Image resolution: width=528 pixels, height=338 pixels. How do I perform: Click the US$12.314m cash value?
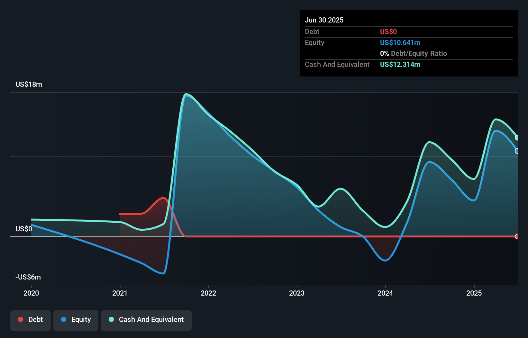(400, 64)
